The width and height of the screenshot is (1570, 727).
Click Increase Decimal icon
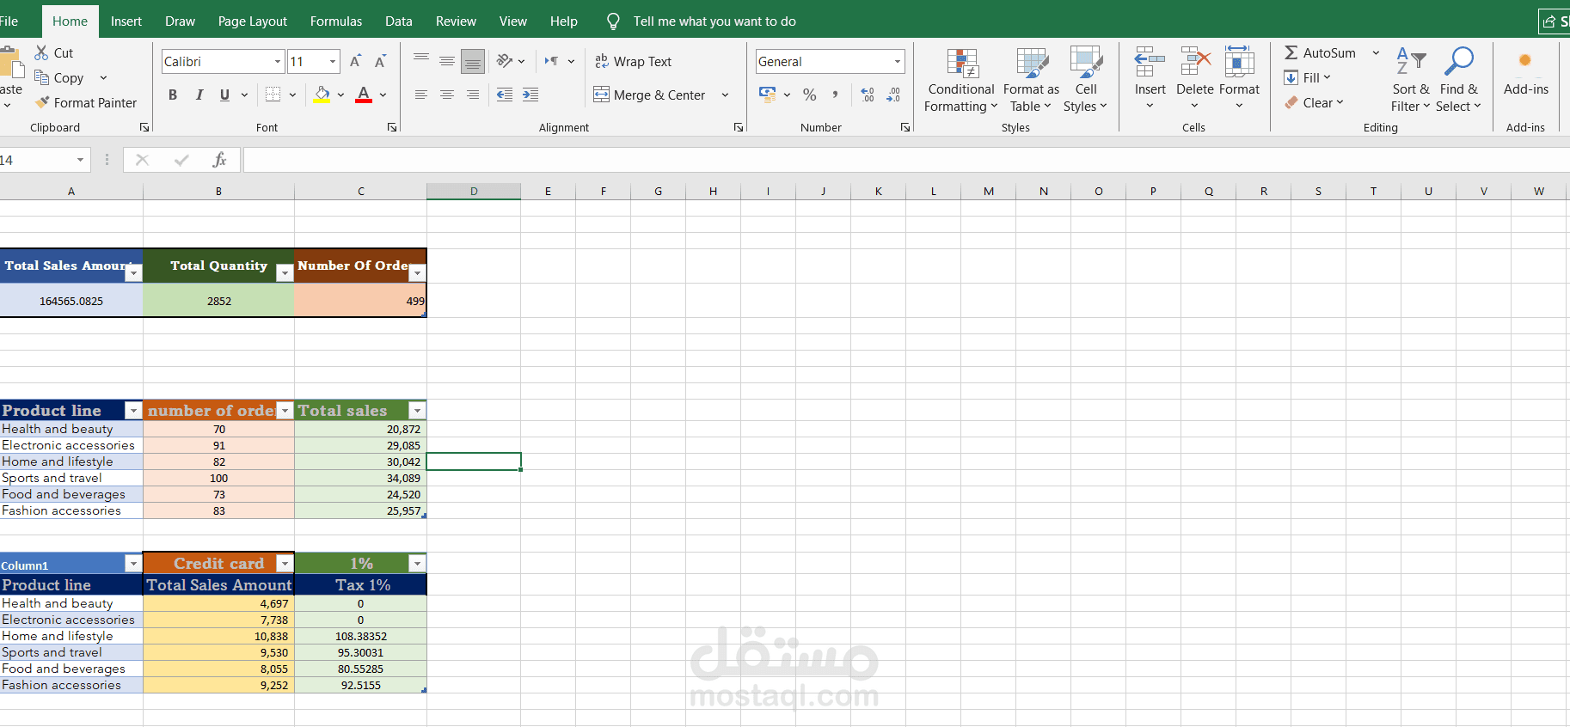pyautogui.click(x=868, y=95)
